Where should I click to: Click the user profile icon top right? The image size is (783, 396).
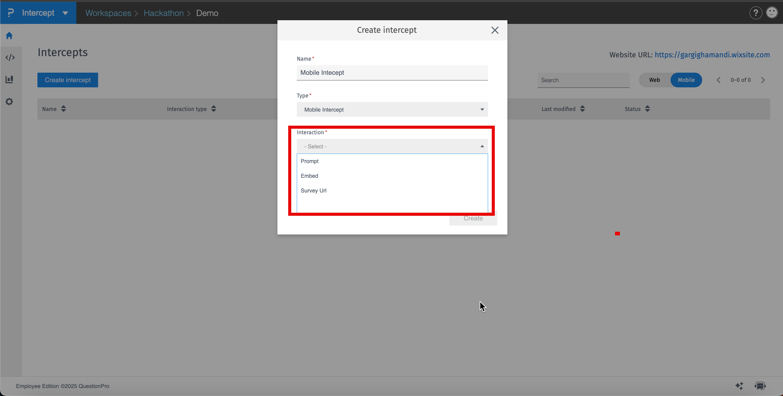pos(772,13)
